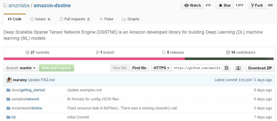This screenshot has width=277, height=121.
Task: Open the maramy author link
Action: pos(20,80)
